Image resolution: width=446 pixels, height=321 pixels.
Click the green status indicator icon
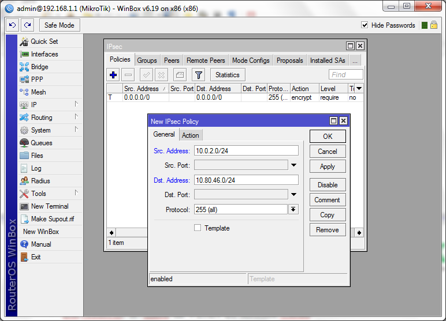(x=425, y=25)
